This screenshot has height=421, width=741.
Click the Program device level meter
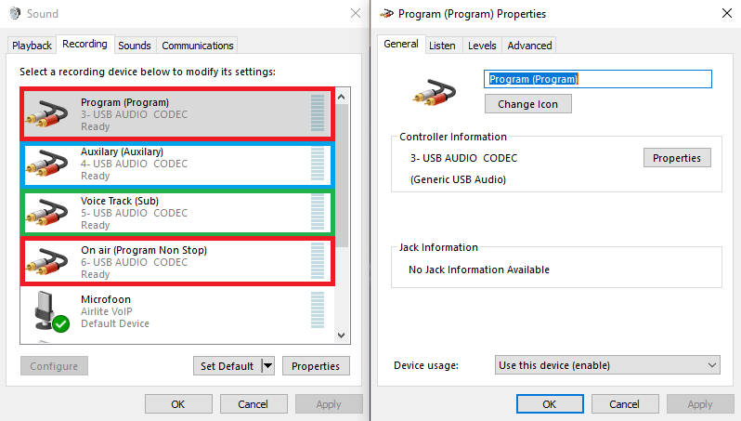[318, 113]
